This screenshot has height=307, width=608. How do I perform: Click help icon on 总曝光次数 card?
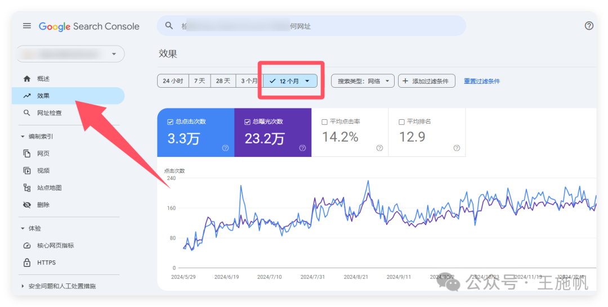tap(302, 148)
